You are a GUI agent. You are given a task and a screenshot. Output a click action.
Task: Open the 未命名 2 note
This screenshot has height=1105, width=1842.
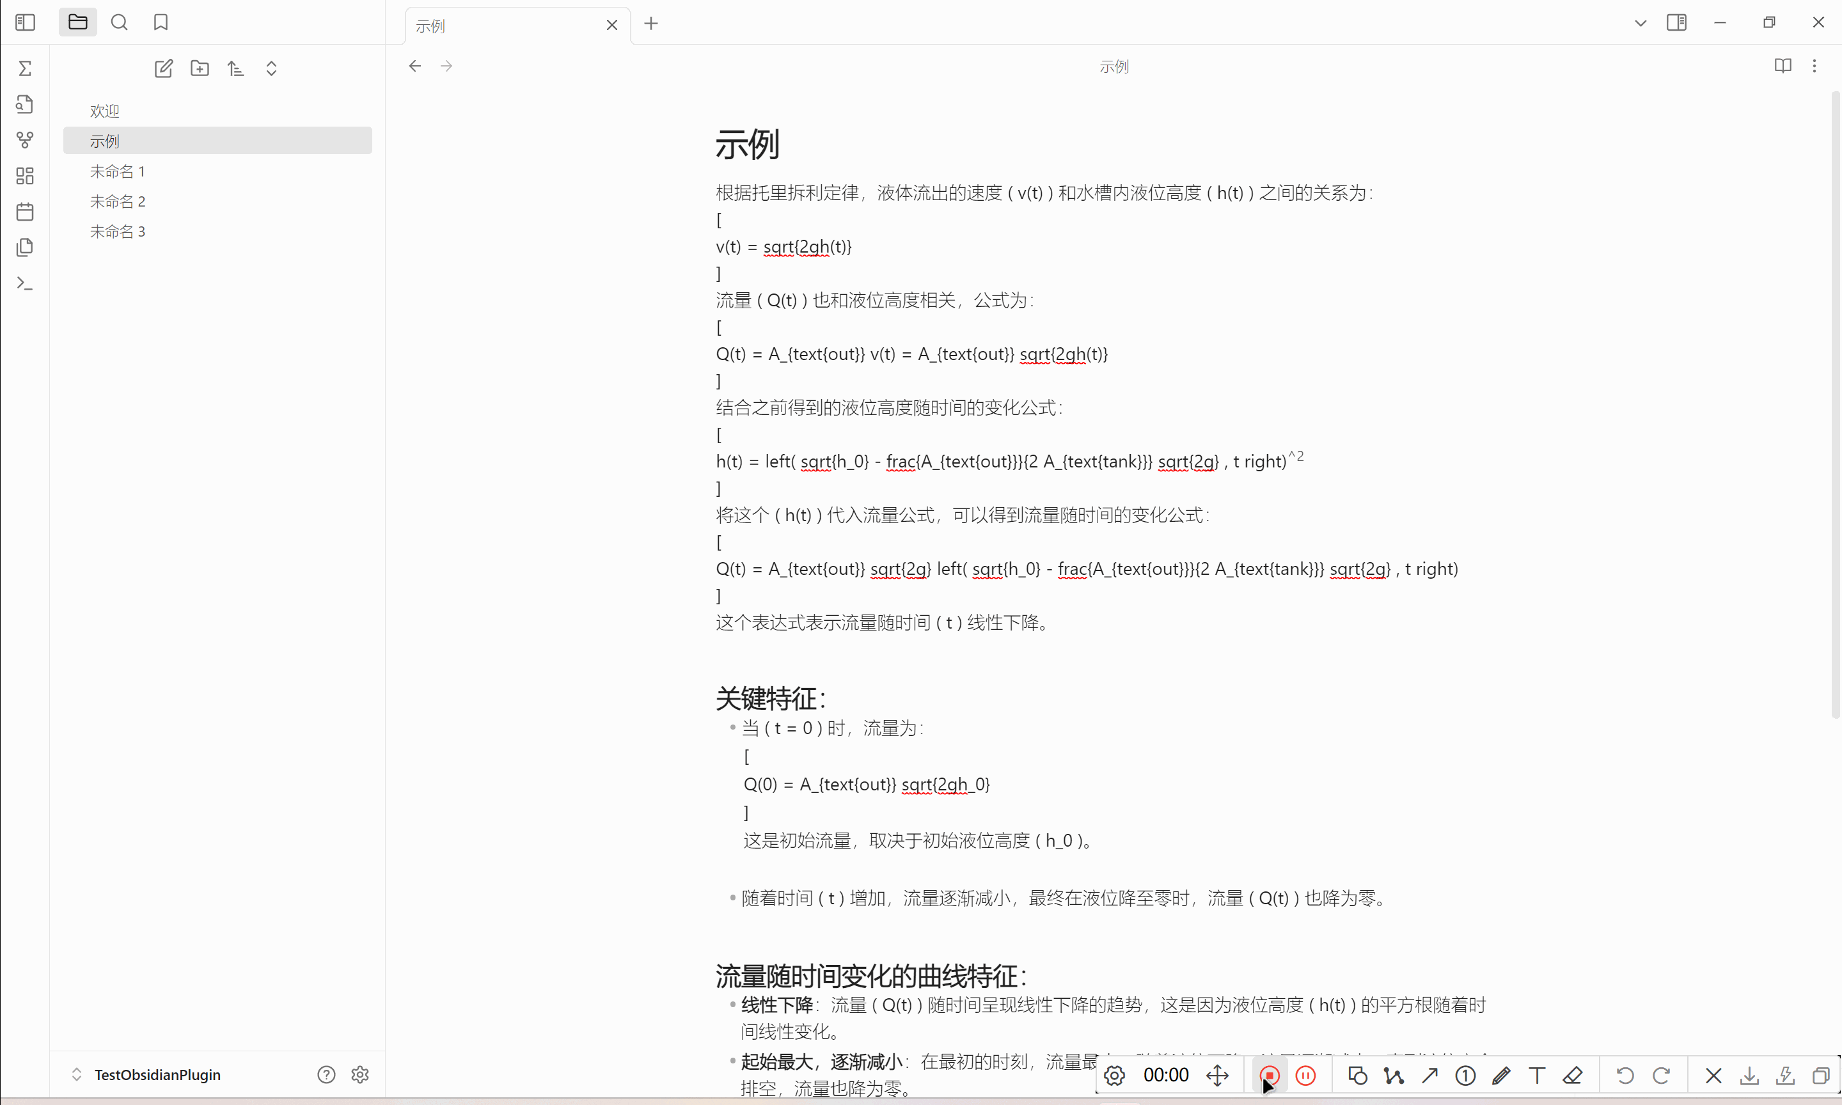coord(118,201)
